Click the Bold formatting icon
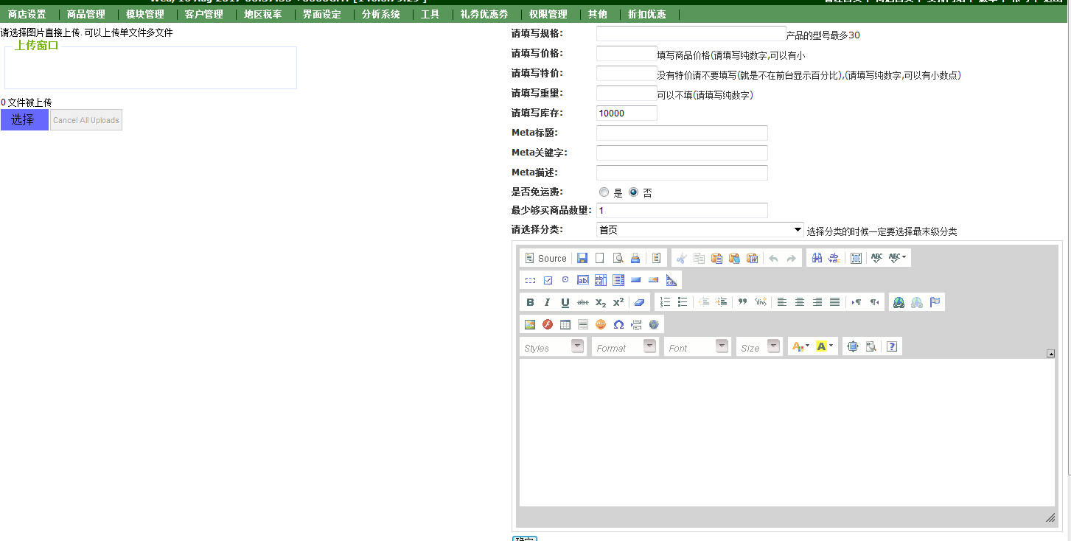Viewport: 1071px width, 541px height. click(530, 302)
